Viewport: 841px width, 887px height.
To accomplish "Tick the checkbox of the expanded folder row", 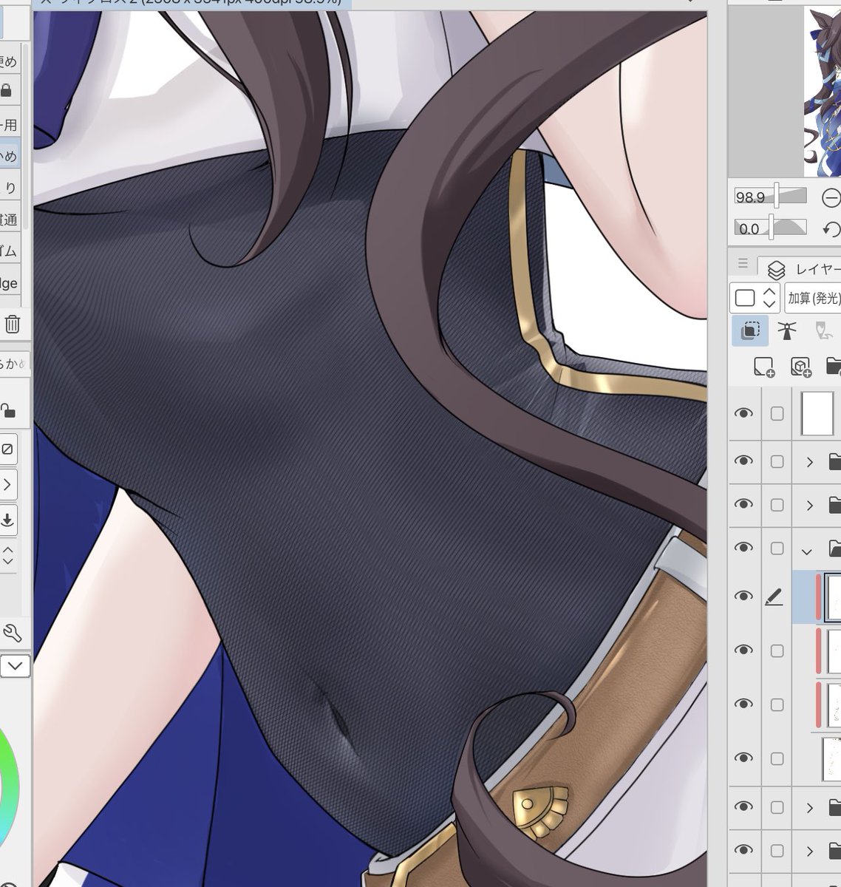I will (x=777, y=548).
